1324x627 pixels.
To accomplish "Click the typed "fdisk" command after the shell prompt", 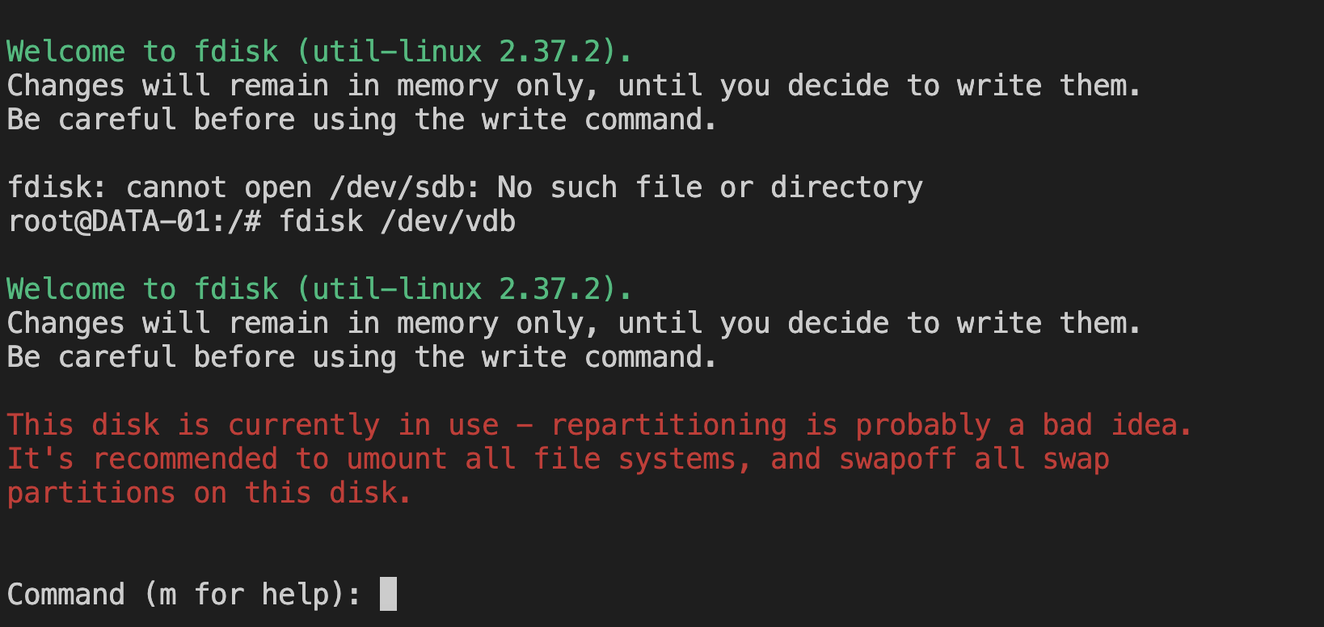I will click(321, 221).
